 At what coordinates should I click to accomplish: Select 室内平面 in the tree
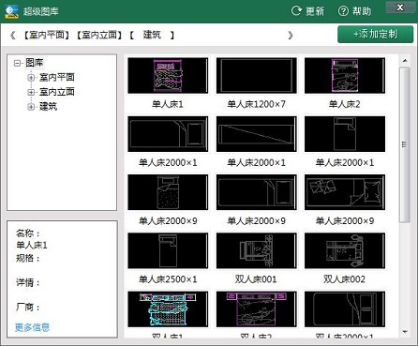56,77
